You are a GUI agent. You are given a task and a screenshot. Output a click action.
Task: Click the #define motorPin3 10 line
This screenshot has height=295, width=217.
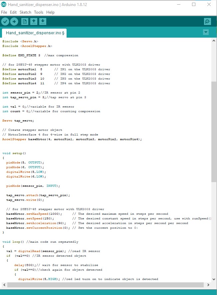click(x=56, y=79)
